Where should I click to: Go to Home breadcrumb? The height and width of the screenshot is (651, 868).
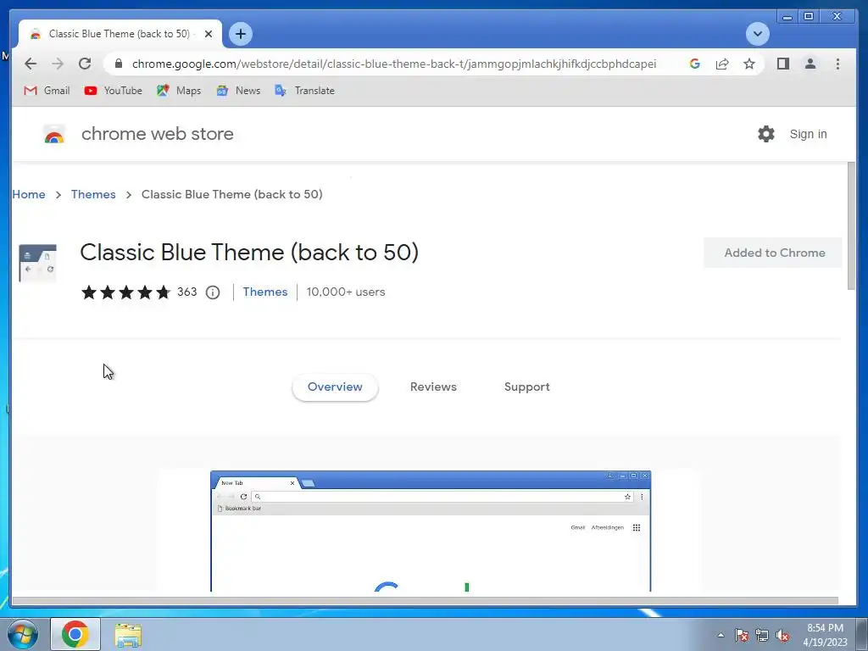tap(29, 194)
